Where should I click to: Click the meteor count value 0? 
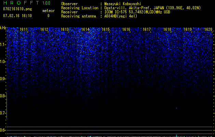(49, 16)
